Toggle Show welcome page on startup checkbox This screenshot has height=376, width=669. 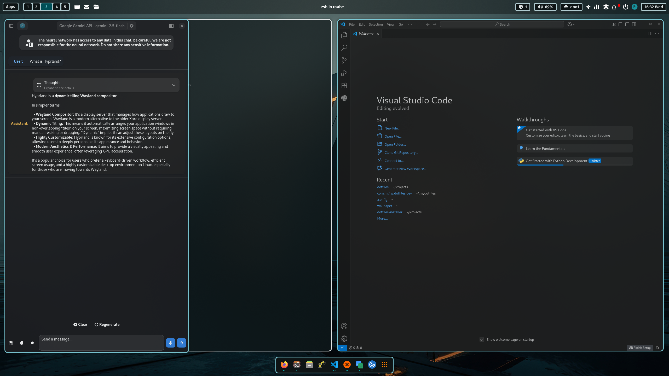[x=482, y=339]
